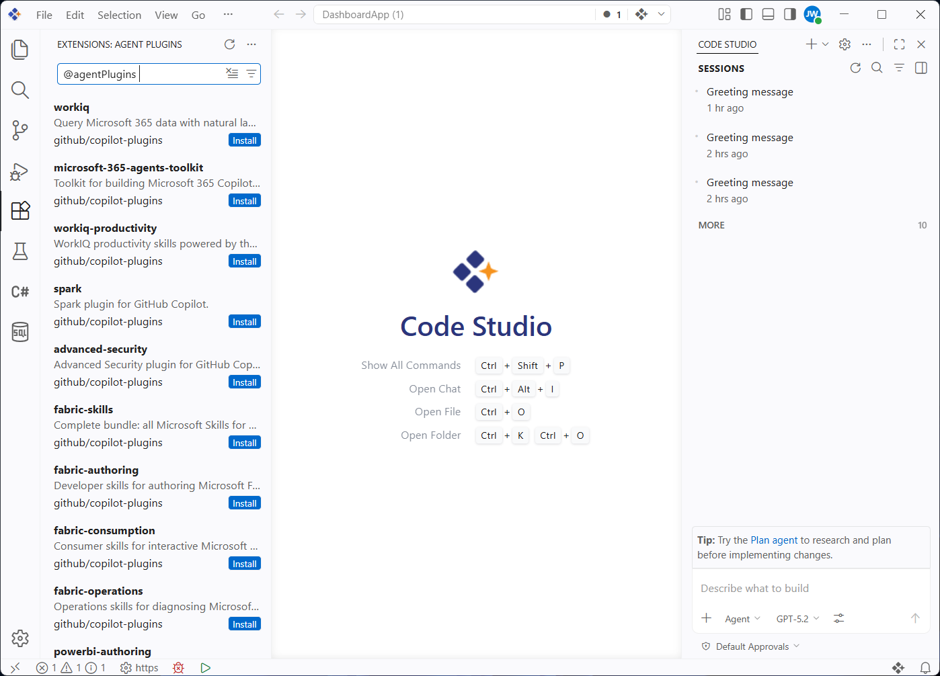
Task: Open the Source Control view
Action: (20, 130)
